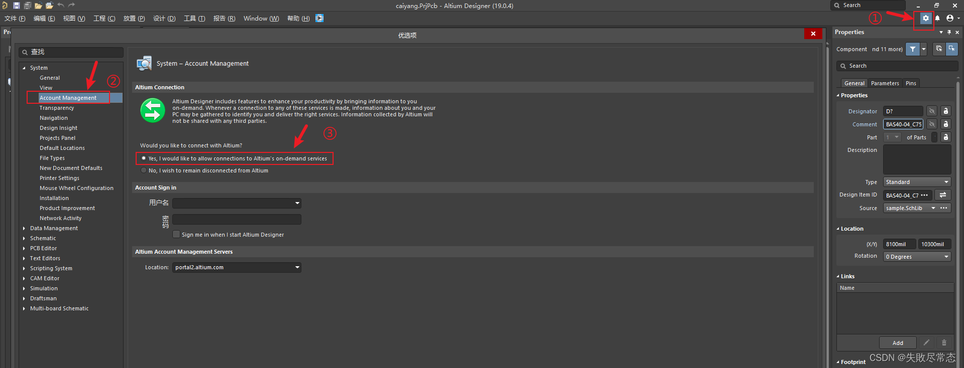Image resolution: width=964 pixels, height=368 pixels.
Task: Click the Save icon in title bar
Action: pyautogui.click(x=16, y=6)
